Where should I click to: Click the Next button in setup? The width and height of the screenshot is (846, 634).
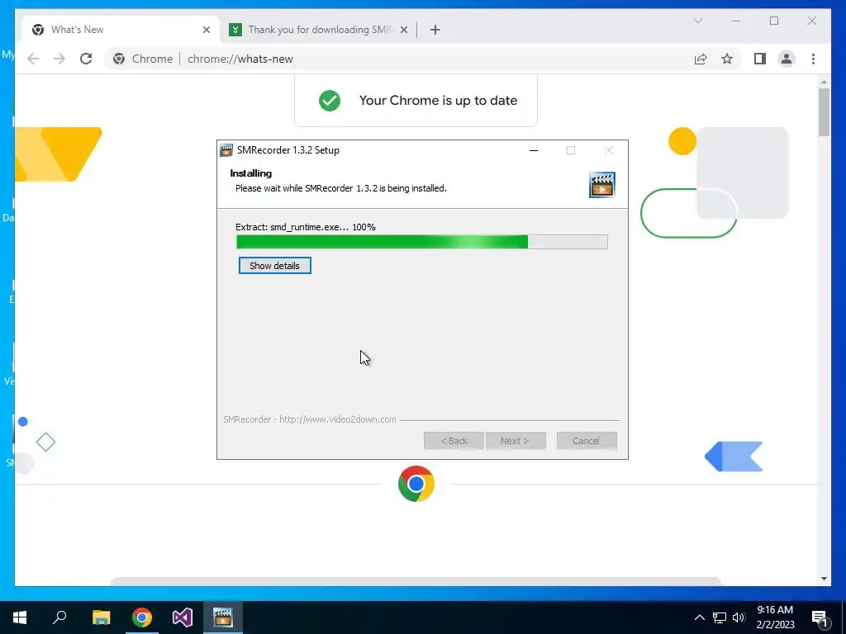click(x=516, y=441)
